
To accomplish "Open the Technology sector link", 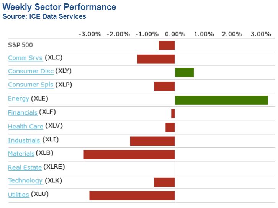I will [25, 181].
